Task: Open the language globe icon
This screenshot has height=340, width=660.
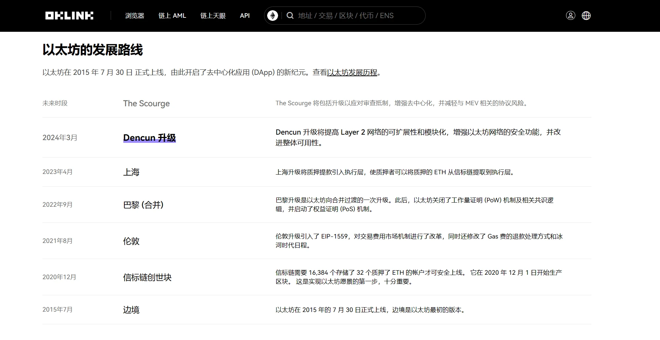Action: [586, 15]
